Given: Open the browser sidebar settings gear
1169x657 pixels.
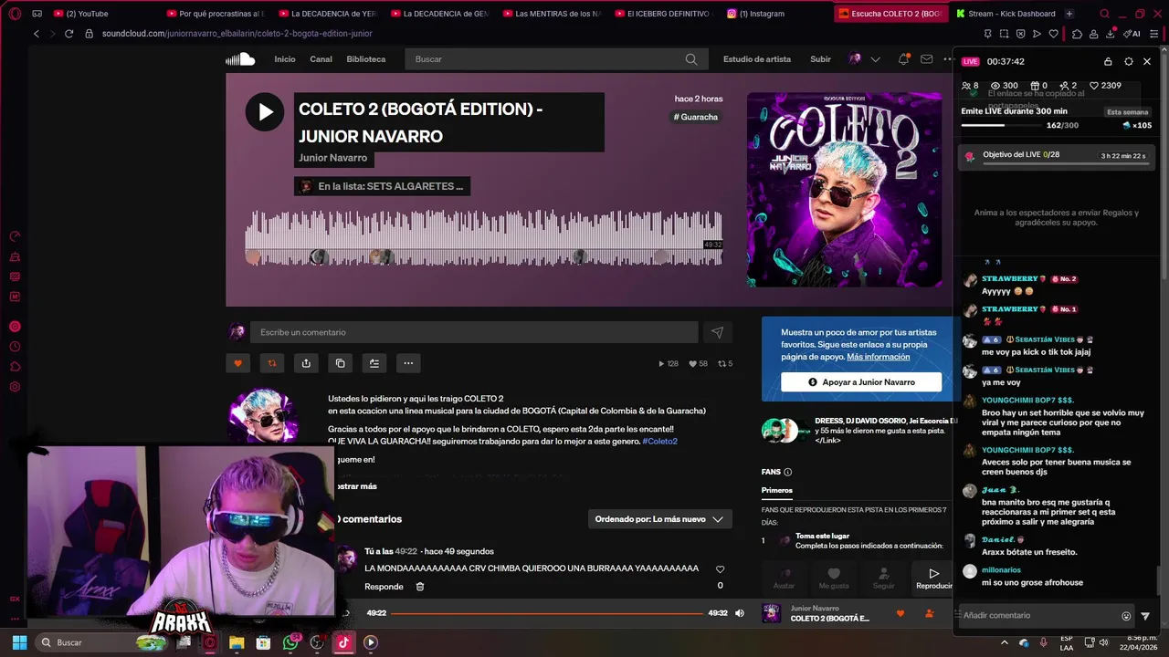Looking at the screenshot, I should tap(15, 387).
